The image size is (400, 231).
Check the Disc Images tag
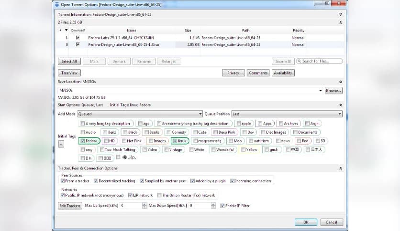point(263,132)
